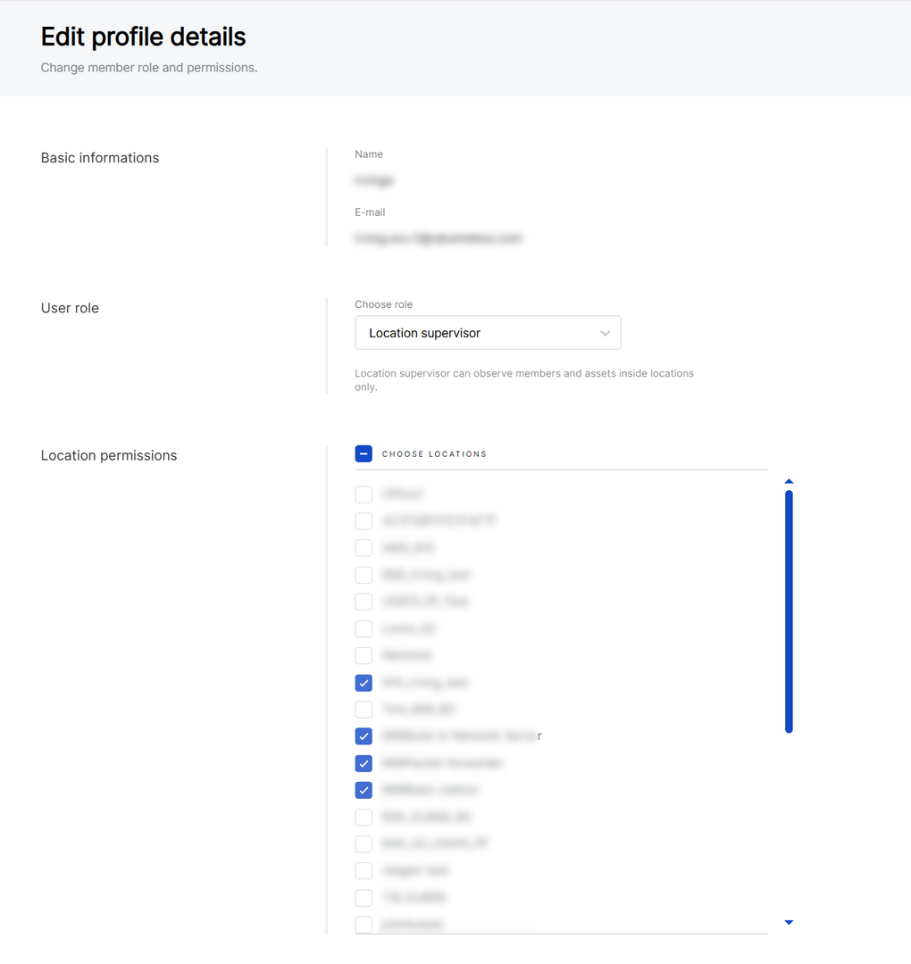Click the blue scrollbar thumb
The width and height of the screenshot is (911, 964).
coord(789,610)
